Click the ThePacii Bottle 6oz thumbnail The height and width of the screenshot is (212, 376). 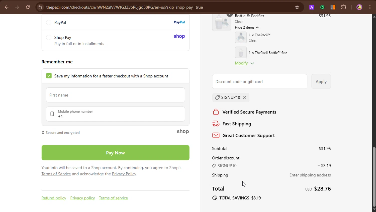241,52
